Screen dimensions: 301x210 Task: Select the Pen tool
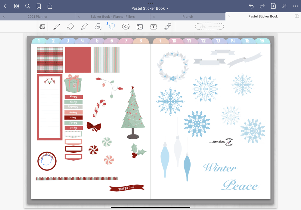tap(56, 26)
